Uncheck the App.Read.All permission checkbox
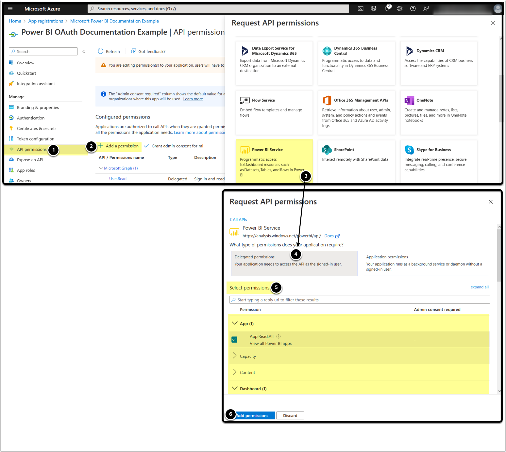Viewport: 506px width, 452px height. 234,340
